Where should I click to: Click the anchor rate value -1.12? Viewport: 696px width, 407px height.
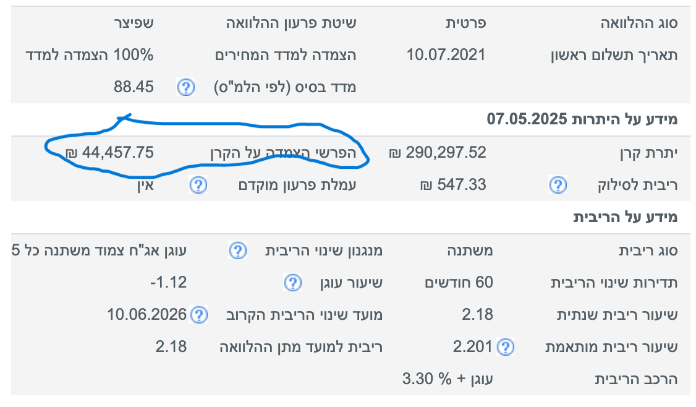[168, 283]
